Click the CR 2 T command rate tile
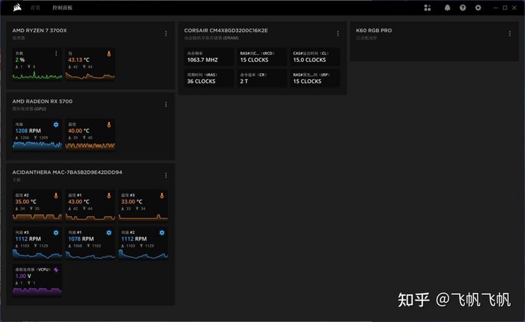This screenshot has width=525, height=322. pyautogui.click(x=262, y=78)
